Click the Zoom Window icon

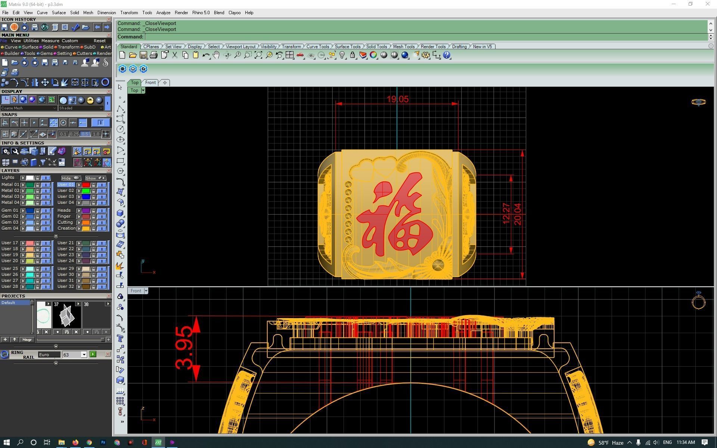tap(248, 55)
